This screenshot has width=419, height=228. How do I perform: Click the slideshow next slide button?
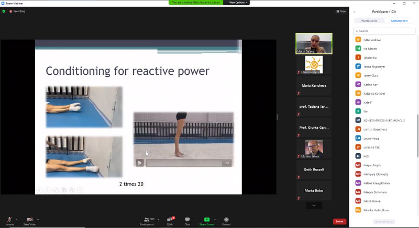47,190
